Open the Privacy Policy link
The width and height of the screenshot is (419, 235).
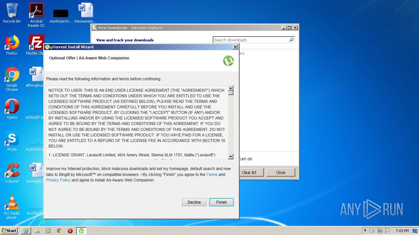tap(58, 180)
